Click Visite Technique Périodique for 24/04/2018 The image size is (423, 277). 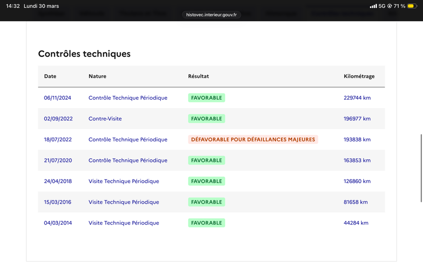point(124,182)
